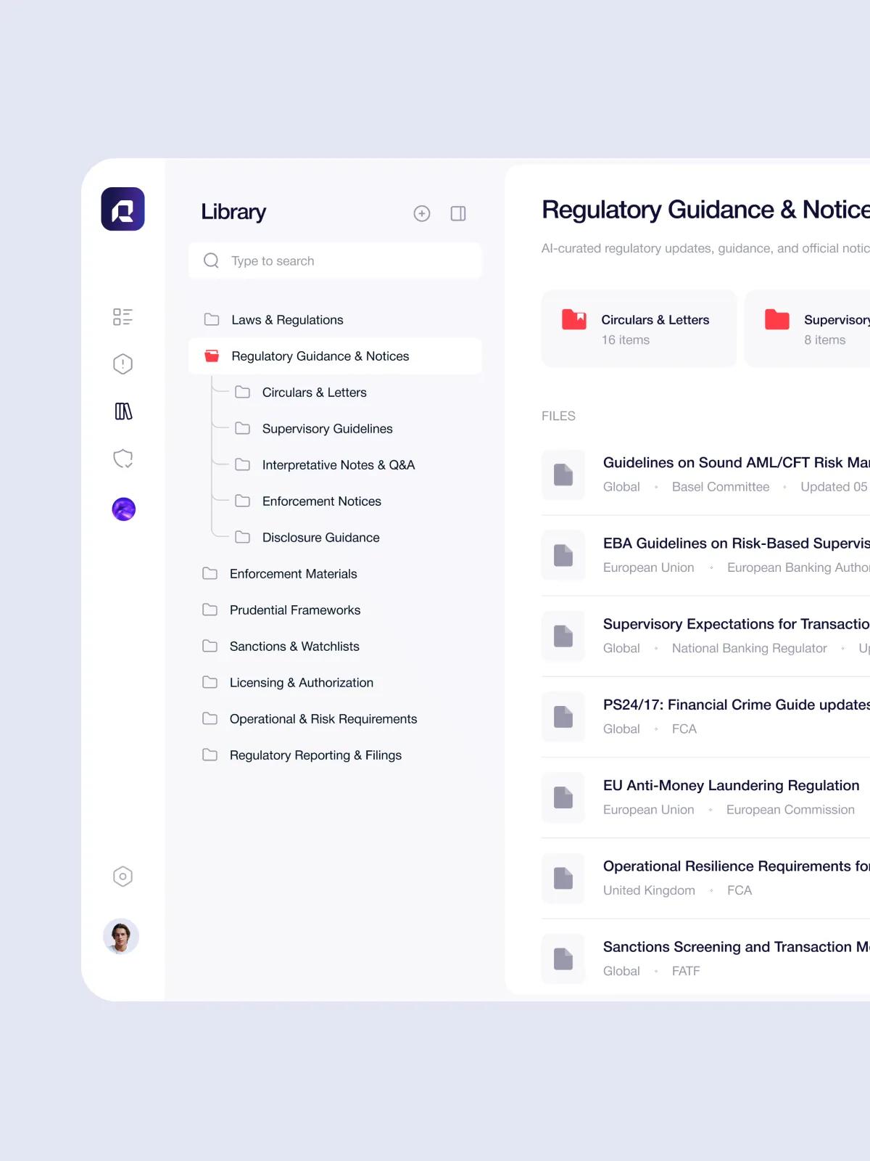
Task: Click the National Banking Regulator label
Action: pyautogui.click(x=749, y=648)
